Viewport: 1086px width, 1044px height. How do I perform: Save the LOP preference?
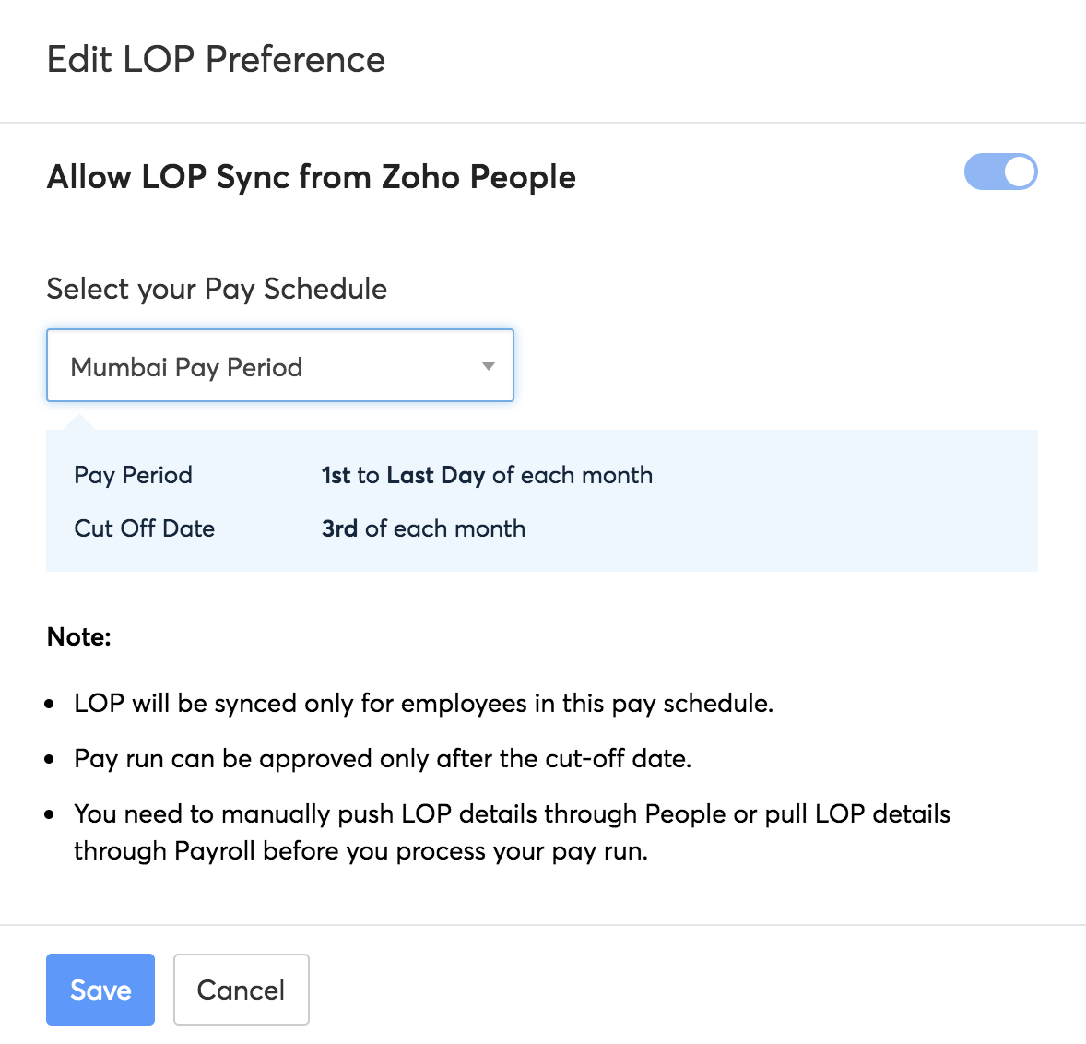(100, 990)
